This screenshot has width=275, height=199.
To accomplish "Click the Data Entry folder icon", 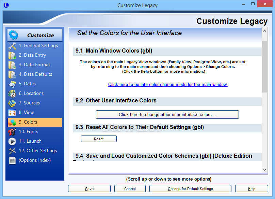I will (x=12, y=55).
